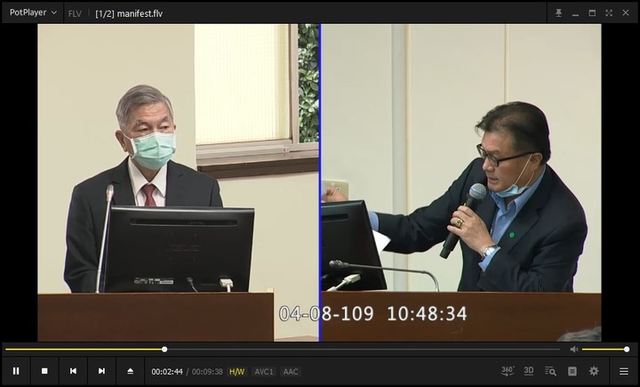Viewport: 640px width, 387px height.
Task: Open the hamburger menu at bottom right
Action: click(x=624, y=371)
